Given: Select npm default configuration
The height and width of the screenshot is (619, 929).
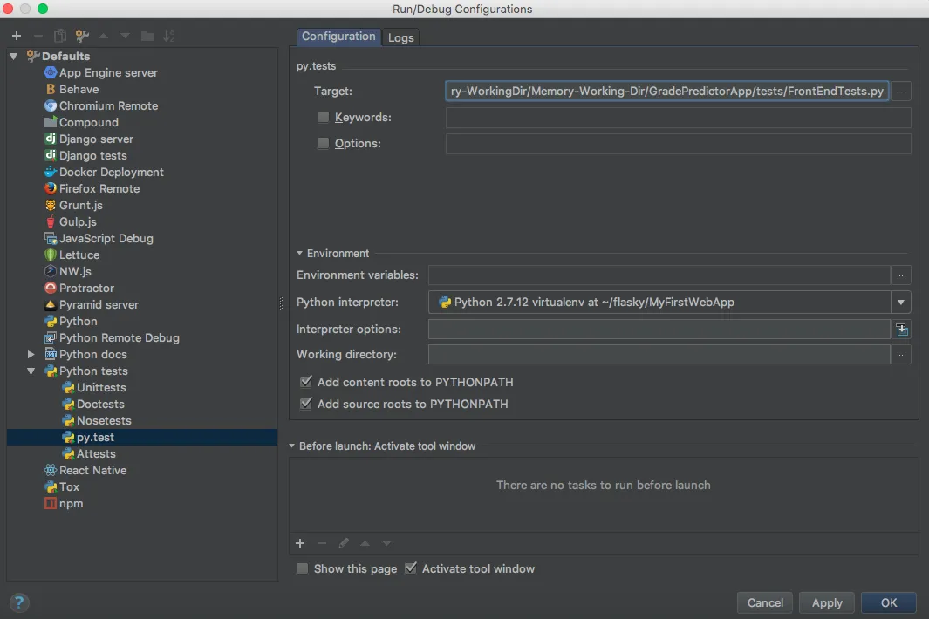Looking at the screenshot, I should 71,504.
